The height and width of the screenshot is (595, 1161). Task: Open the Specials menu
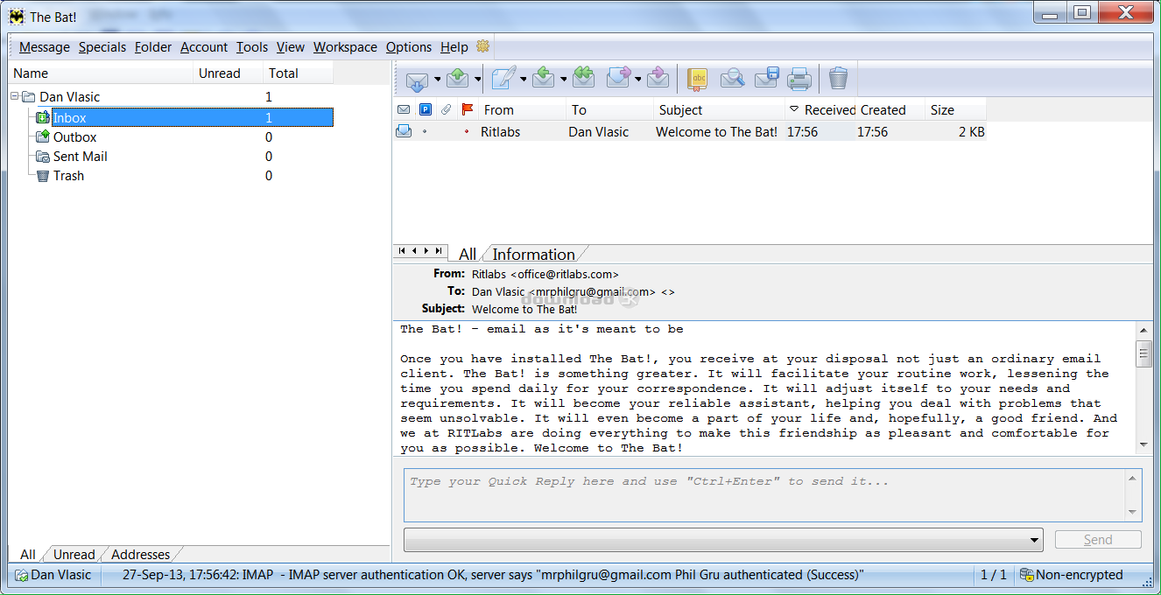(x=102, y=47)
